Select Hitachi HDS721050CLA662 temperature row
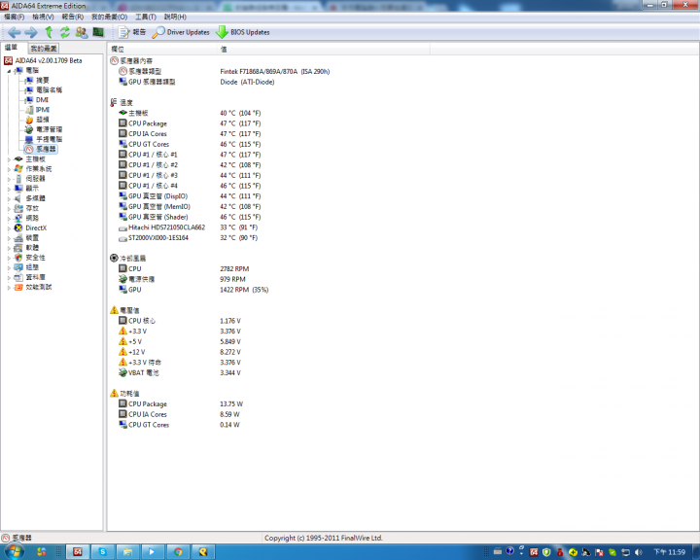 189,227
